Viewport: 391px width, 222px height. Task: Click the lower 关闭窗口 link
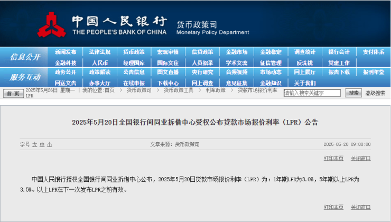pyautogui.click(x=360, y=207)
